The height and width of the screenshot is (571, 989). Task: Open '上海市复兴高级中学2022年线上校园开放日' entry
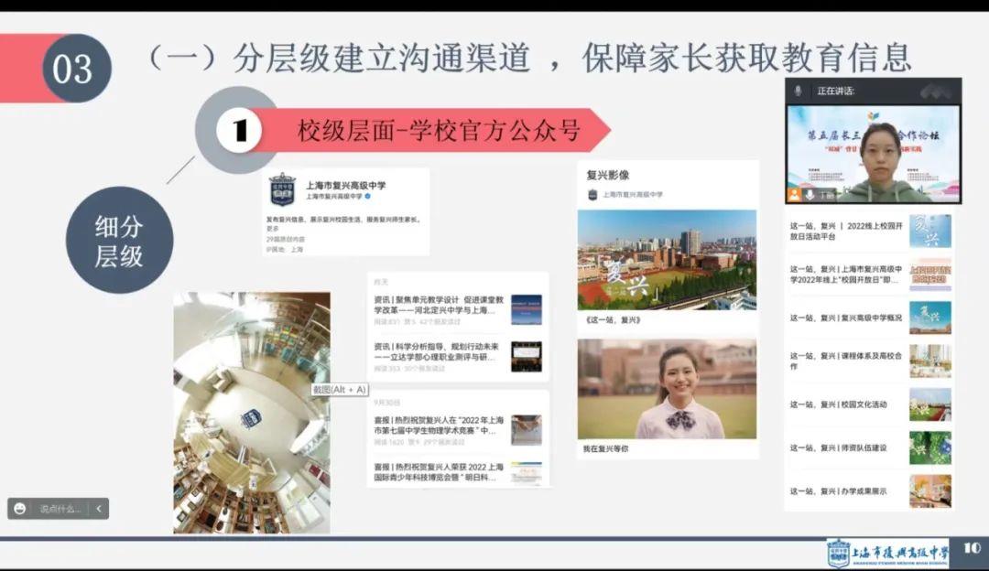coord(846,275)
